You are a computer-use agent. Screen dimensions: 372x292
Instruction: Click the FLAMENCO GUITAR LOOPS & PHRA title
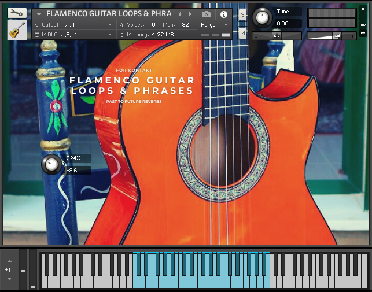tap(108, 14)
